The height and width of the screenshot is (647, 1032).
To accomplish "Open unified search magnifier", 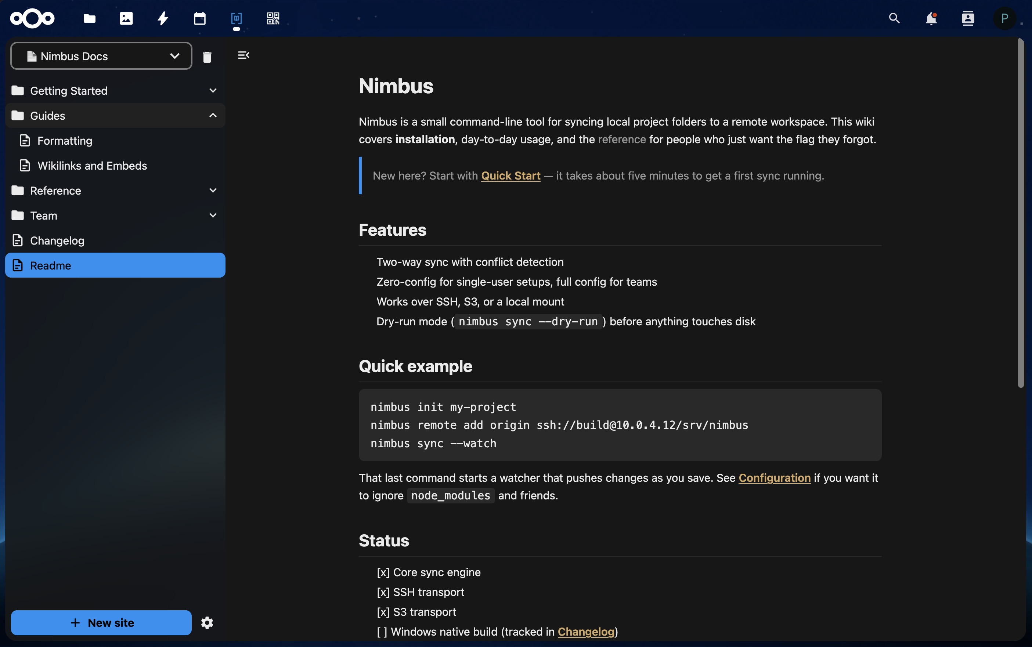I will click(894, 18).
